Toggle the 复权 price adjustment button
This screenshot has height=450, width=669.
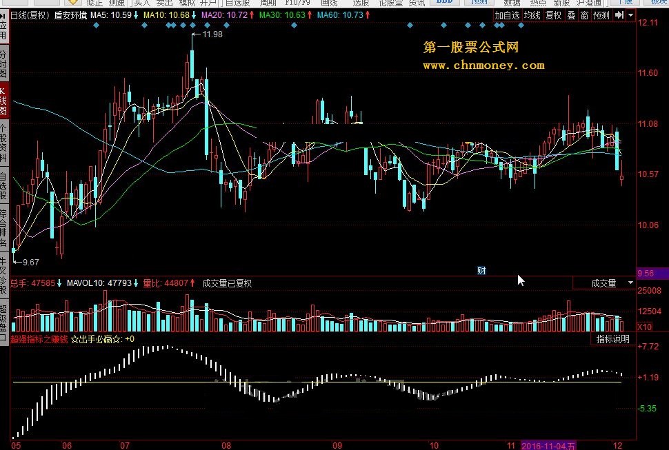pyautogui.click(x=553, y=15)
